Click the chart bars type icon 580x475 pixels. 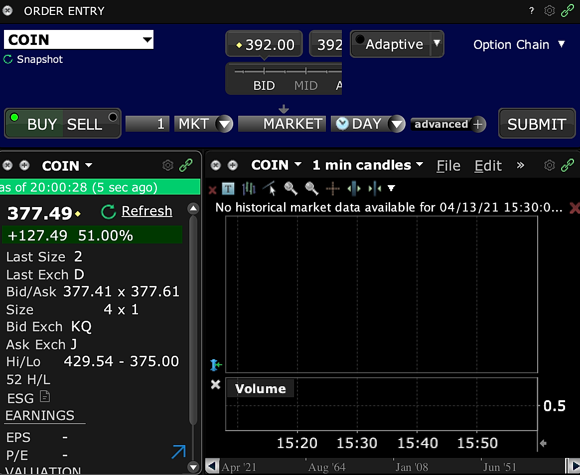(x=249, y=189)
